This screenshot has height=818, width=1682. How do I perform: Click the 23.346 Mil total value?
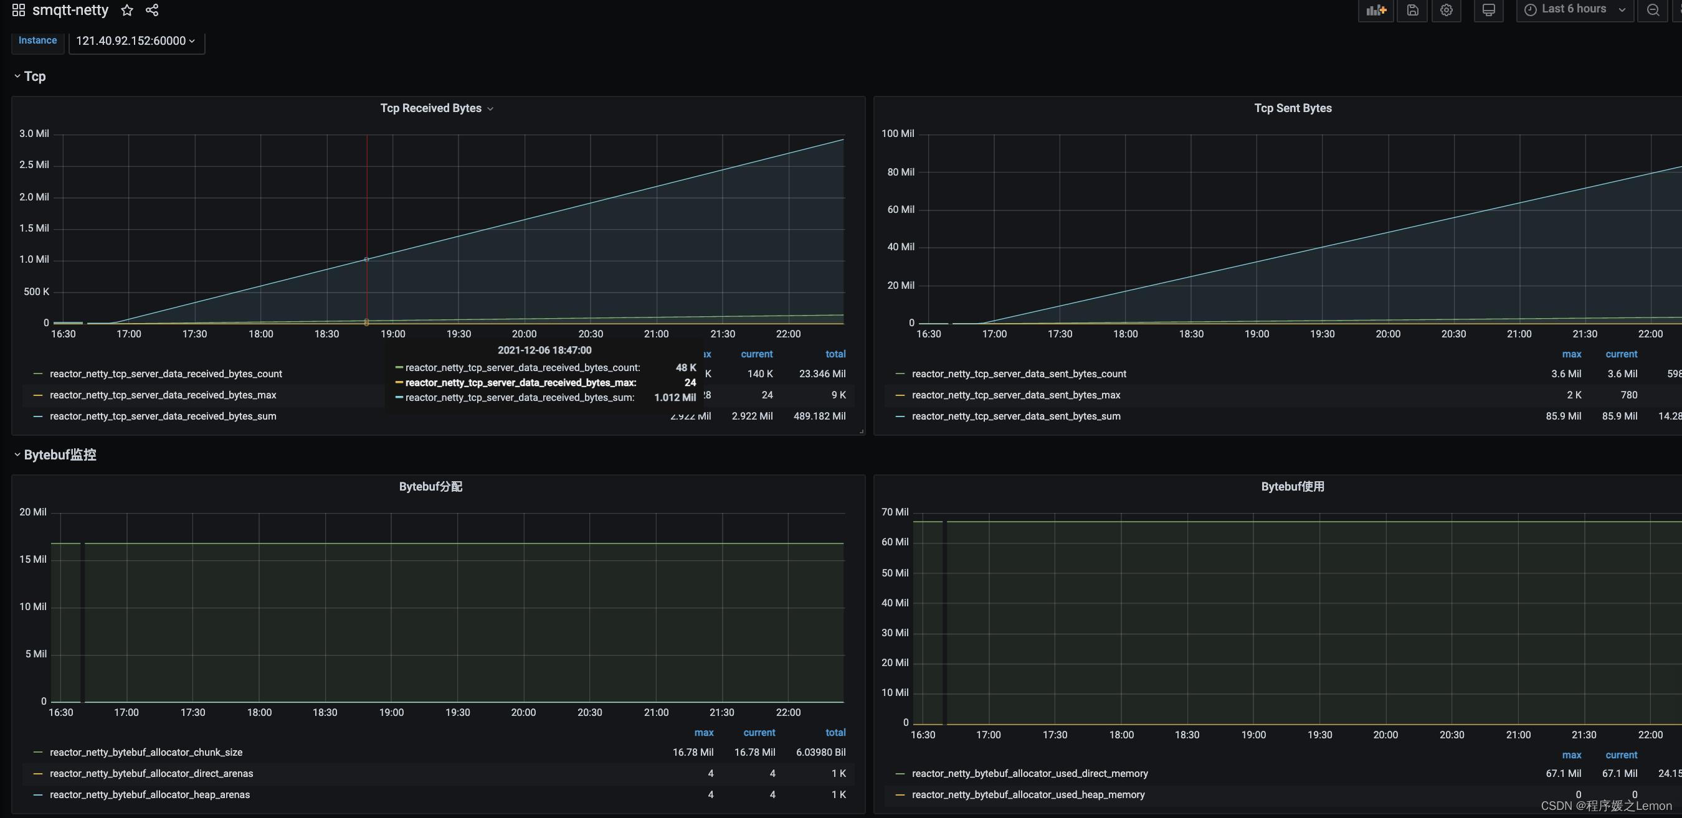[x=822, y=374]
